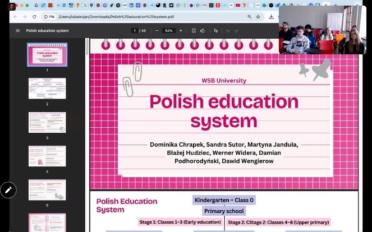Viewport: 372px width, 232px height.
Task: Edit the PDF page number field
Action: 134,31
